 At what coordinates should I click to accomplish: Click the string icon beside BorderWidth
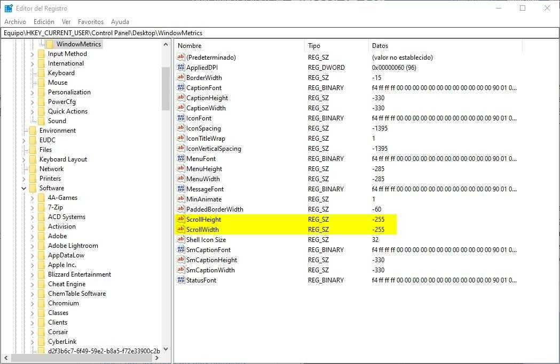(181, 78)
